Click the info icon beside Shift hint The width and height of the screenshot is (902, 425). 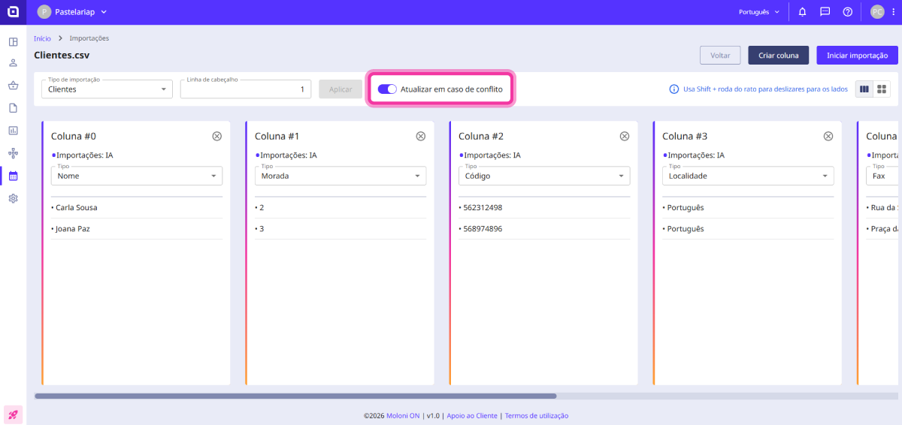click(674, 89)
